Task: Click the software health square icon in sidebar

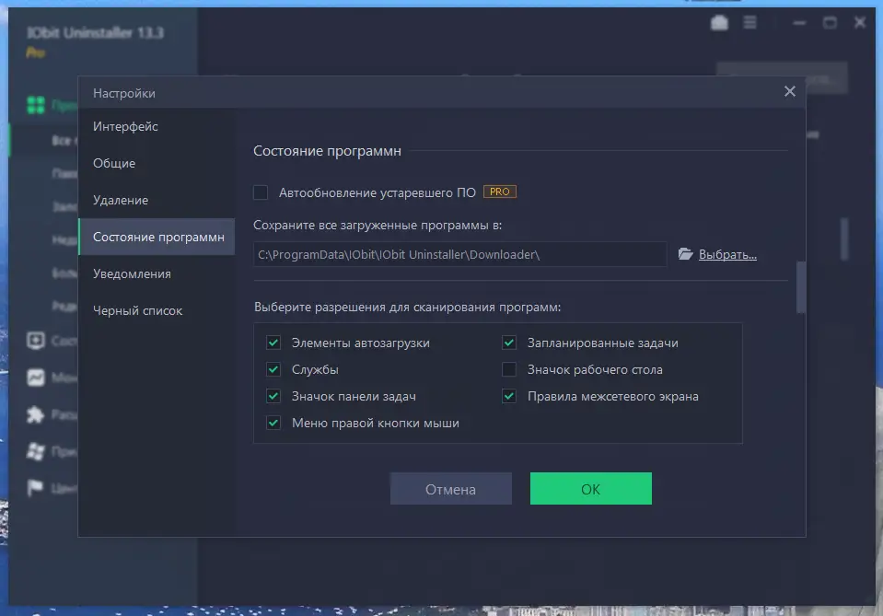Action: [34, 341]
